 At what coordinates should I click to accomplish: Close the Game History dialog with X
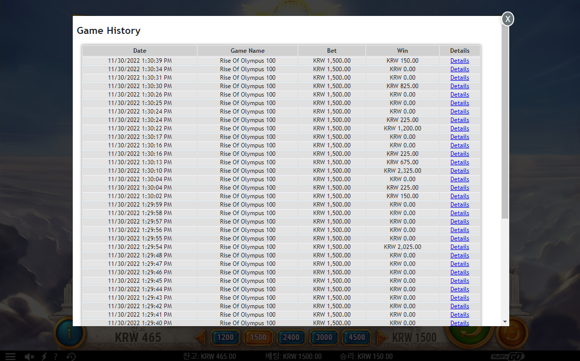point(507,19)
